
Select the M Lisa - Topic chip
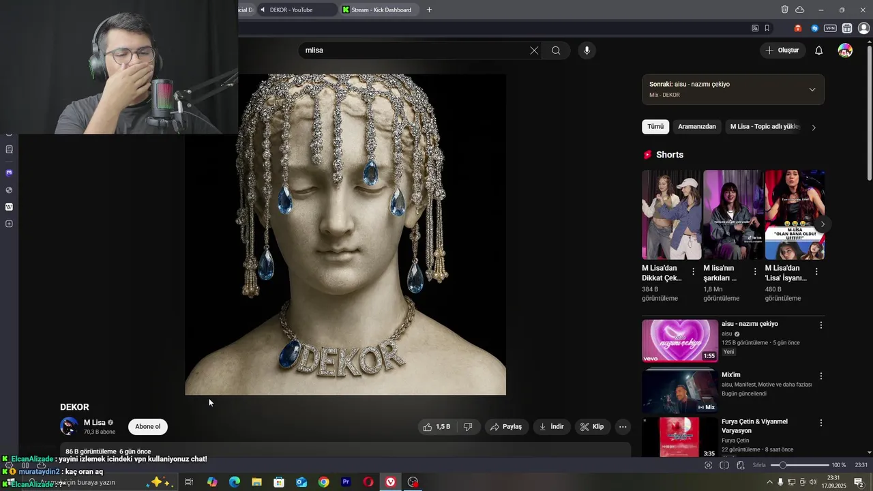click(x=764, y=127)
